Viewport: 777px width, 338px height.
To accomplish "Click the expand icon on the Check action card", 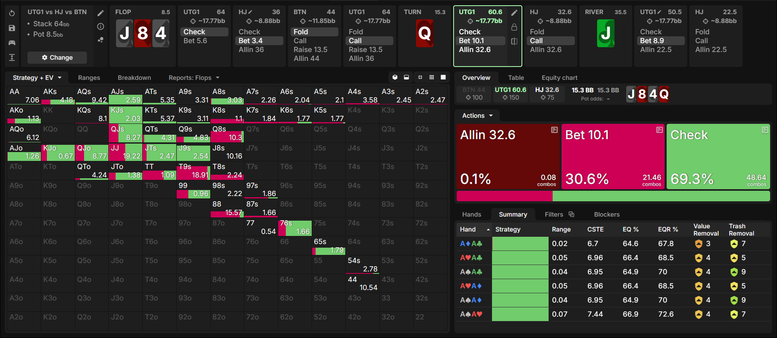I will tap(765, 130).
